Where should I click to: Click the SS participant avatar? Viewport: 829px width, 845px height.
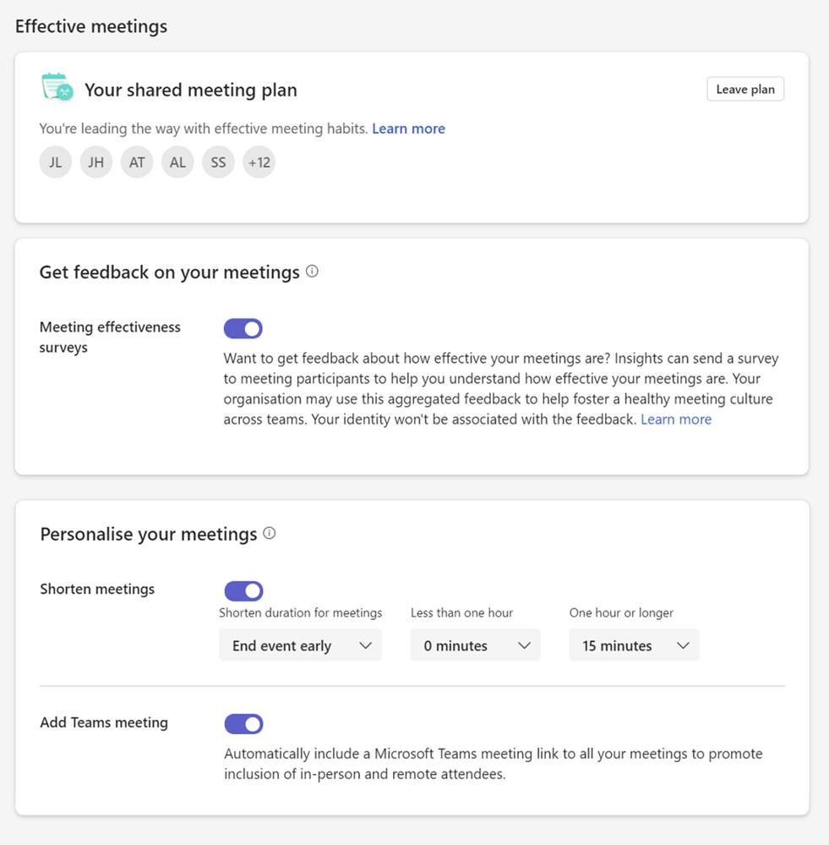218,162
